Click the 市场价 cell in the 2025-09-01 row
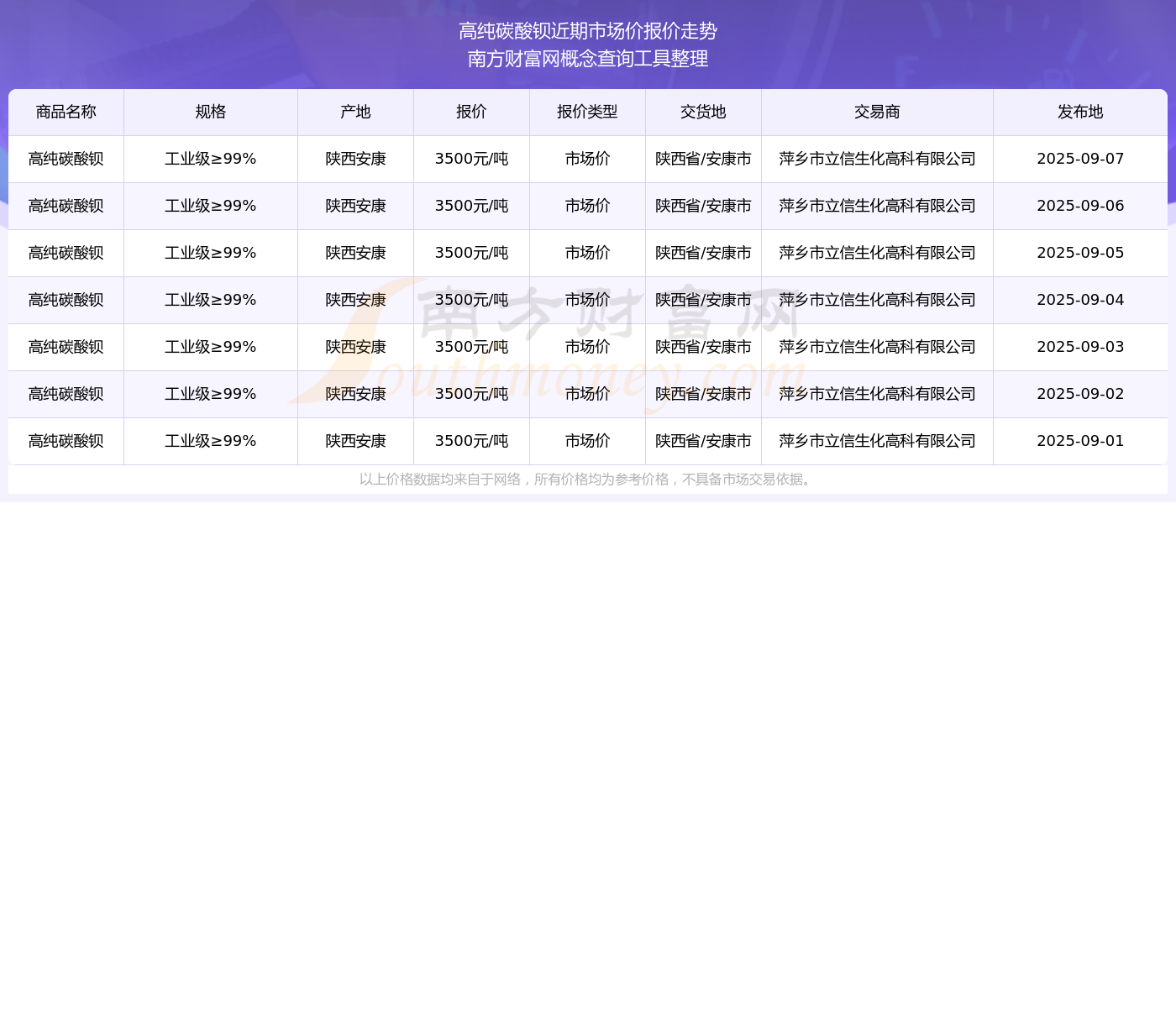Image resolution: width=1176 pixels, height=1012 pixels. click(x=587, y=442)
